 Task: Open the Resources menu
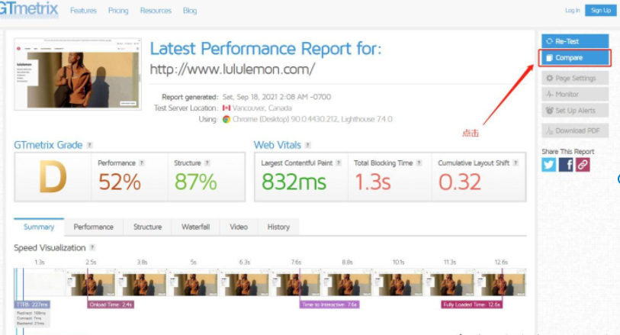[156, 11]
